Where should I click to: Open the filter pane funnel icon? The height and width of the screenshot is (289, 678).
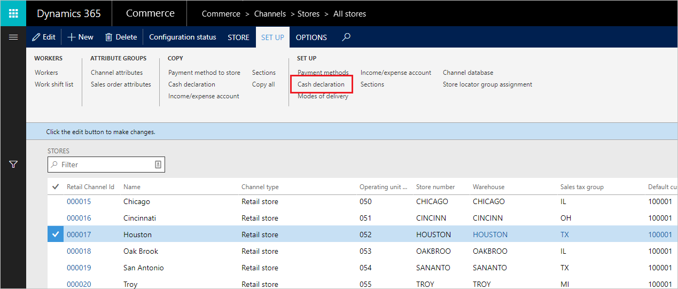(x=13, y=165)
